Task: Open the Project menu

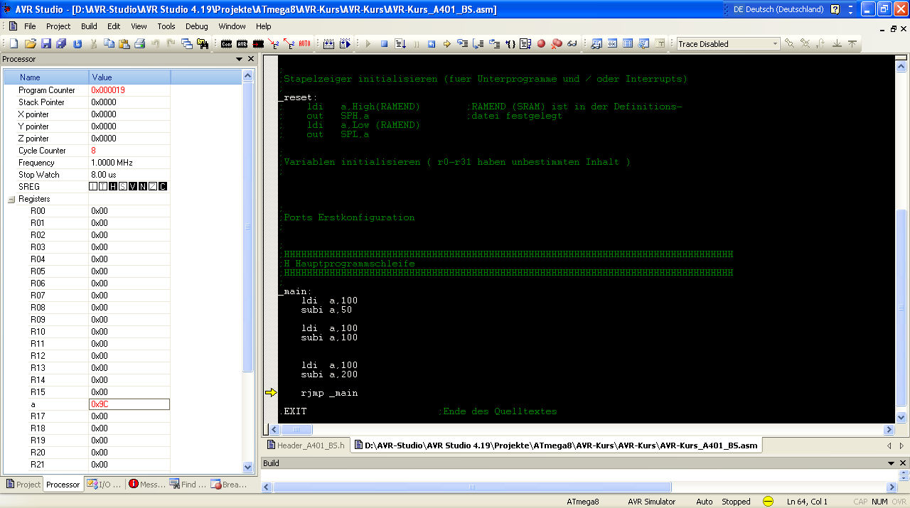Action: pos(58,26)
